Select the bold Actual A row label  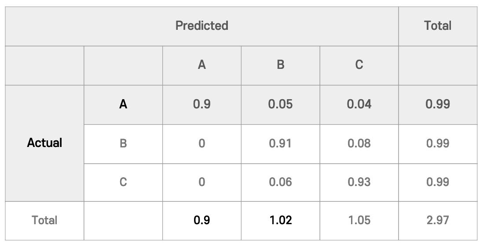pyautogui.click(x=123, y=105)
